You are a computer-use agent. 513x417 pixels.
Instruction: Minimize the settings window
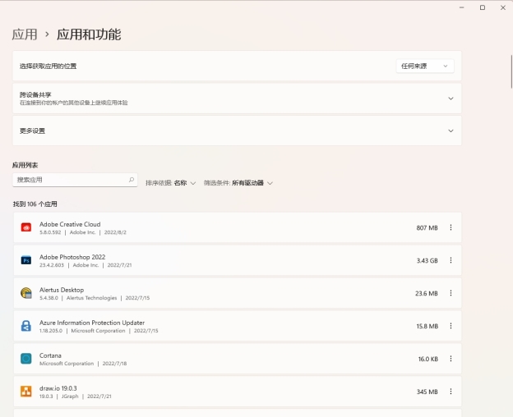tap(462, 7)
